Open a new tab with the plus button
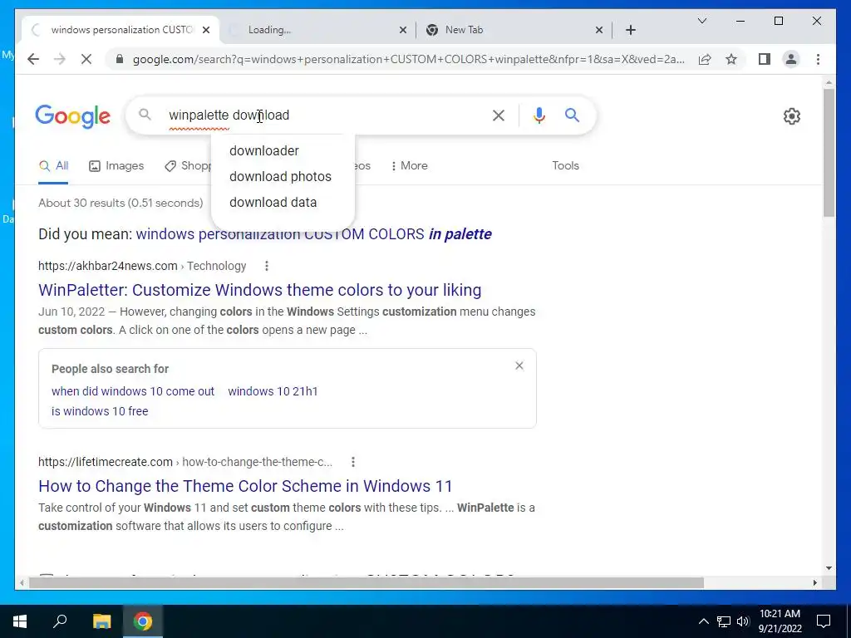 630,30
